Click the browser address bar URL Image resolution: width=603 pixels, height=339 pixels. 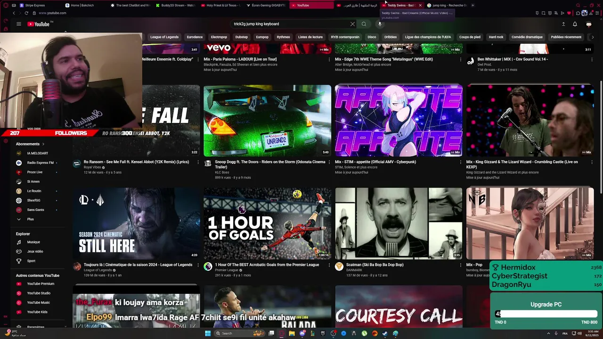click(x=52, y=13)
